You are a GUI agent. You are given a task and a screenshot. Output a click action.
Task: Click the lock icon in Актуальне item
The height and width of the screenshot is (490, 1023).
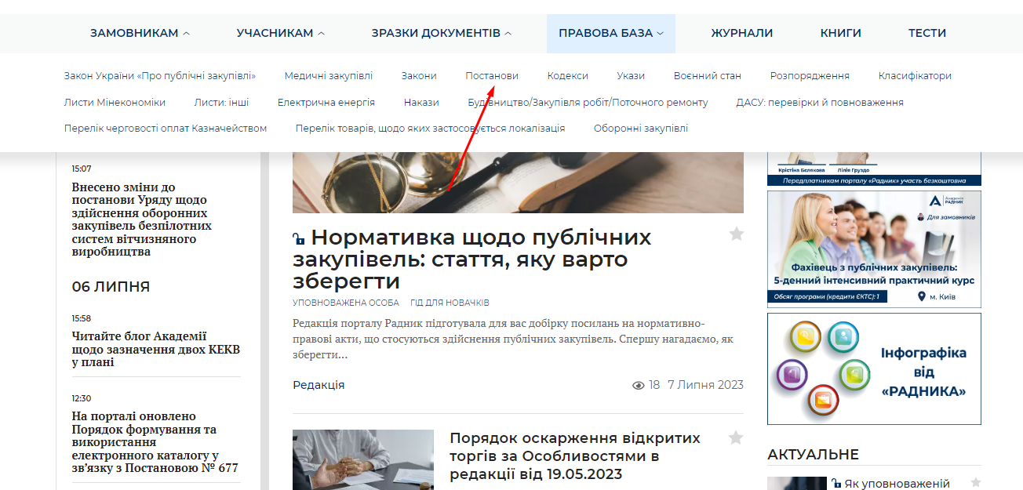[x=836, y=484]
